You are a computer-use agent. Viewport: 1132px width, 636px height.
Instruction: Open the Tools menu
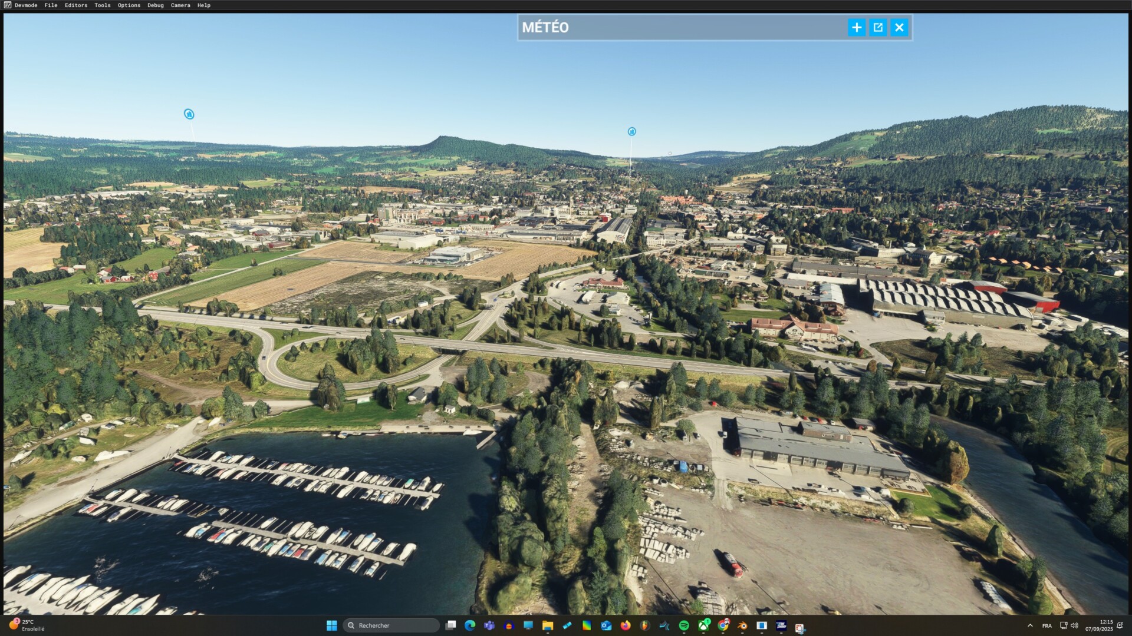(102, 5)
